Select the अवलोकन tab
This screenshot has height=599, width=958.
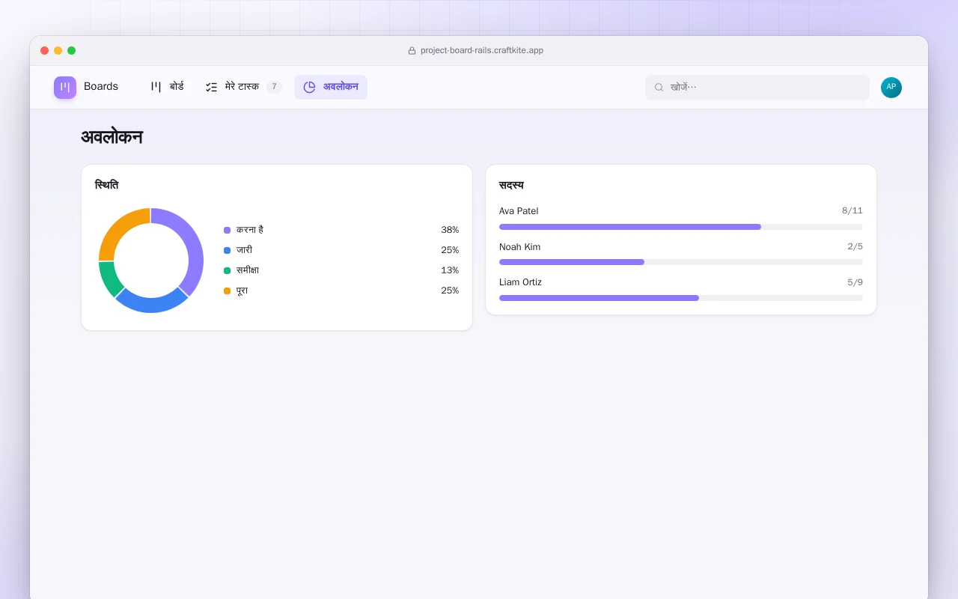(331, 87)
